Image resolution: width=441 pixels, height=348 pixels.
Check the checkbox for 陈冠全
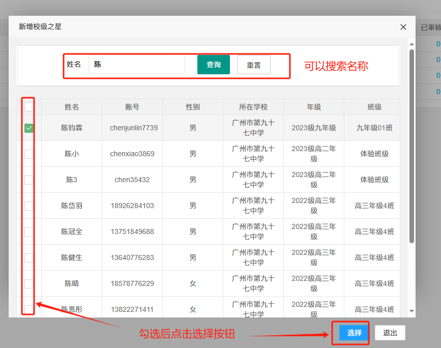(28, 232)
